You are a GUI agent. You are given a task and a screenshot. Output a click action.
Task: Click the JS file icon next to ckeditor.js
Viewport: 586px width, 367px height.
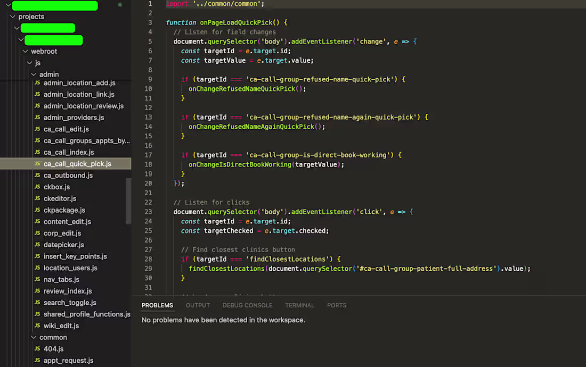tap(37, 198)
